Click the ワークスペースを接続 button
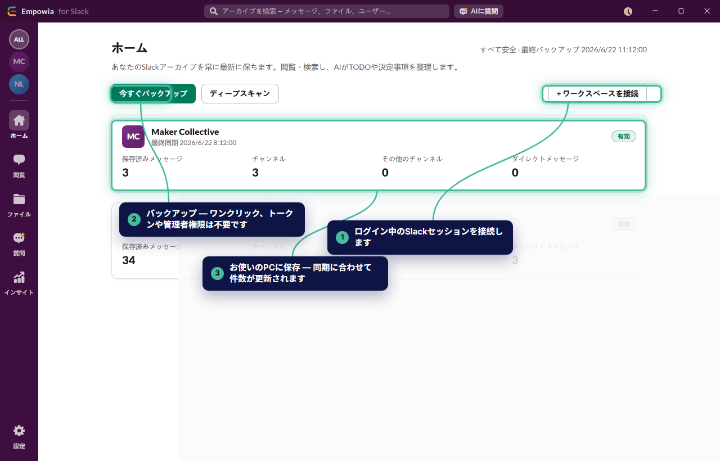Screen dimensions: 720x461 coord(597,94)
